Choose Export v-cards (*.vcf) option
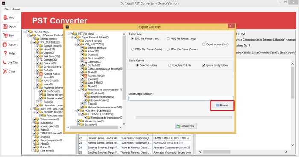This screenshot has width=299, height=157. click(x=204, y=44)
